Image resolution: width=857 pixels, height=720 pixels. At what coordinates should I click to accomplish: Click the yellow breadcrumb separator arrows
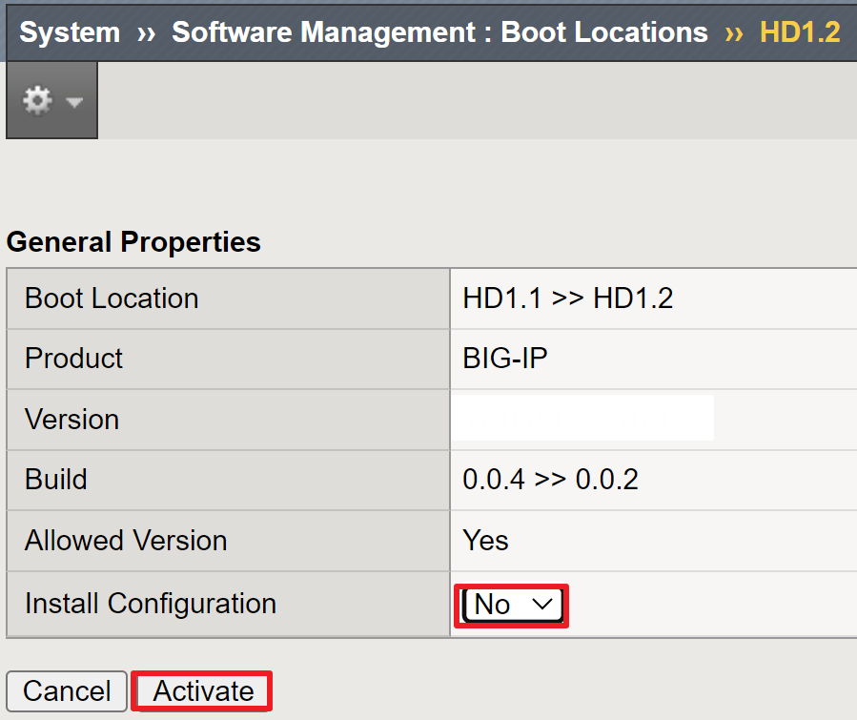(x=733, y=34)
